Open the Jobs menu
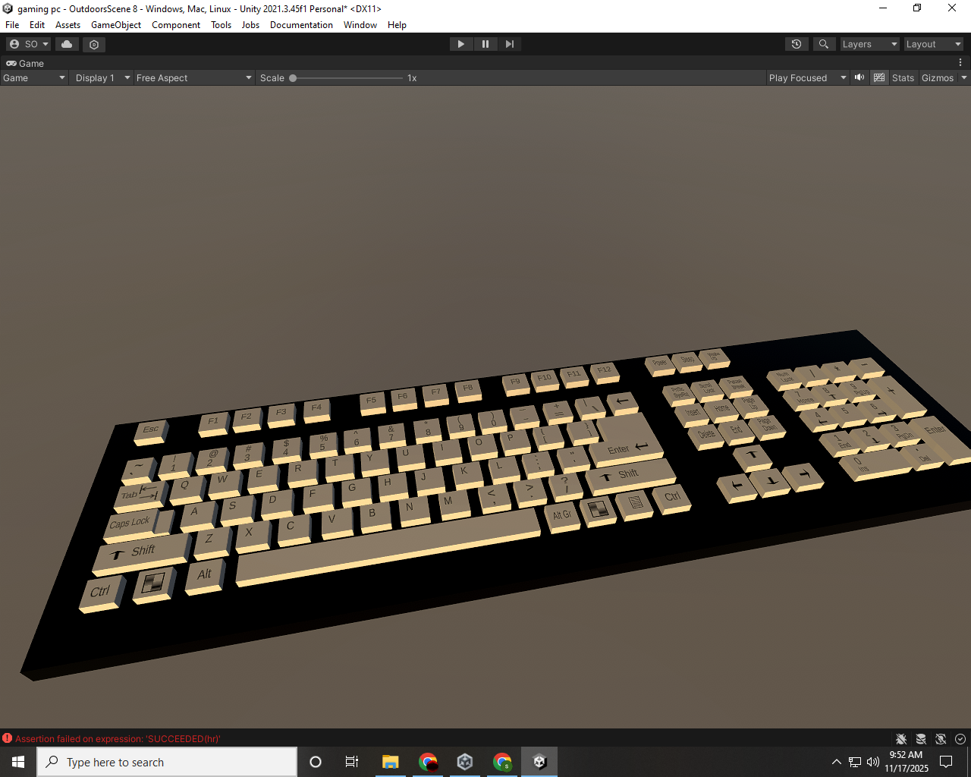971x777 pixels. point(250,24)
